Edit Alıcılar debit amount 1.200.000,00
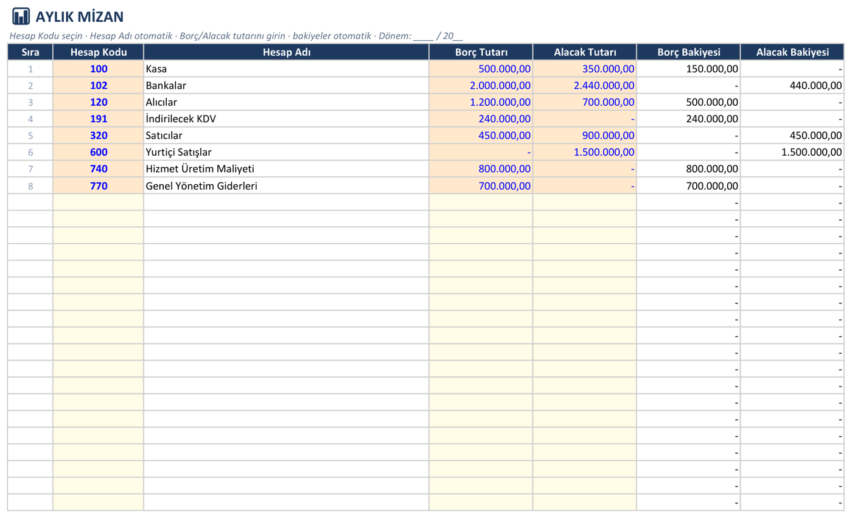 [x=481, y=102]
